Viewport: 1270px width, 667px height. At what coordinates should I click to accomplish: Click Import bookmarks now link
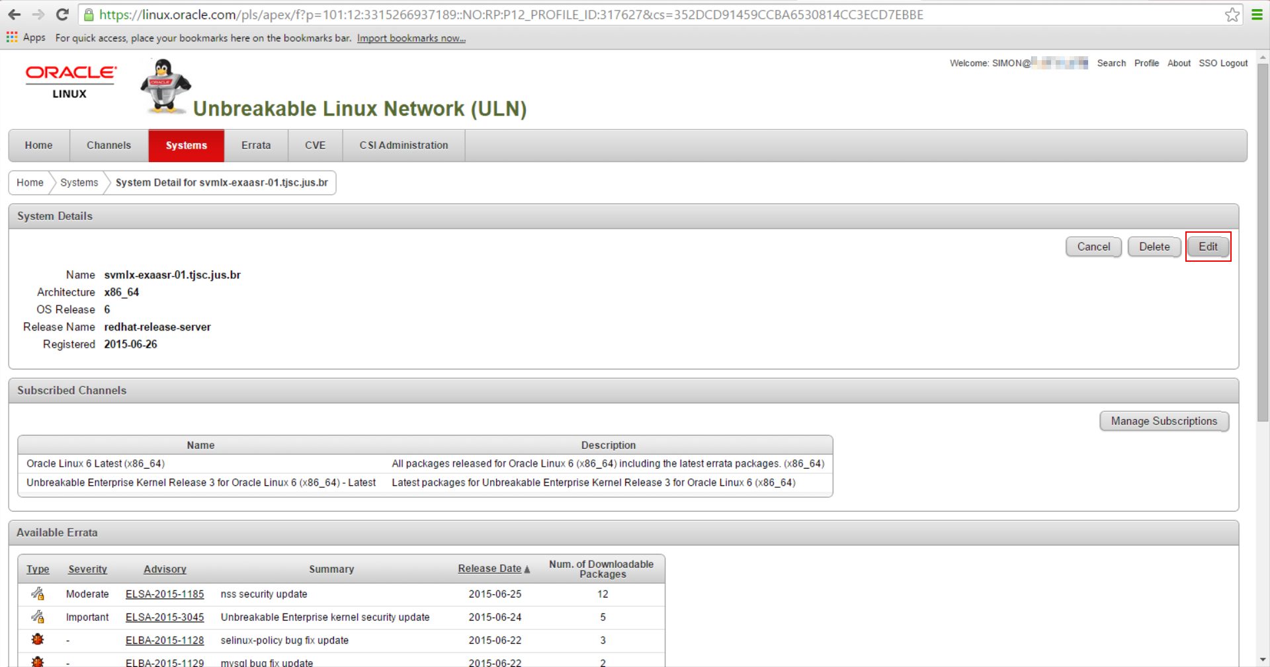tap(411, 38)
